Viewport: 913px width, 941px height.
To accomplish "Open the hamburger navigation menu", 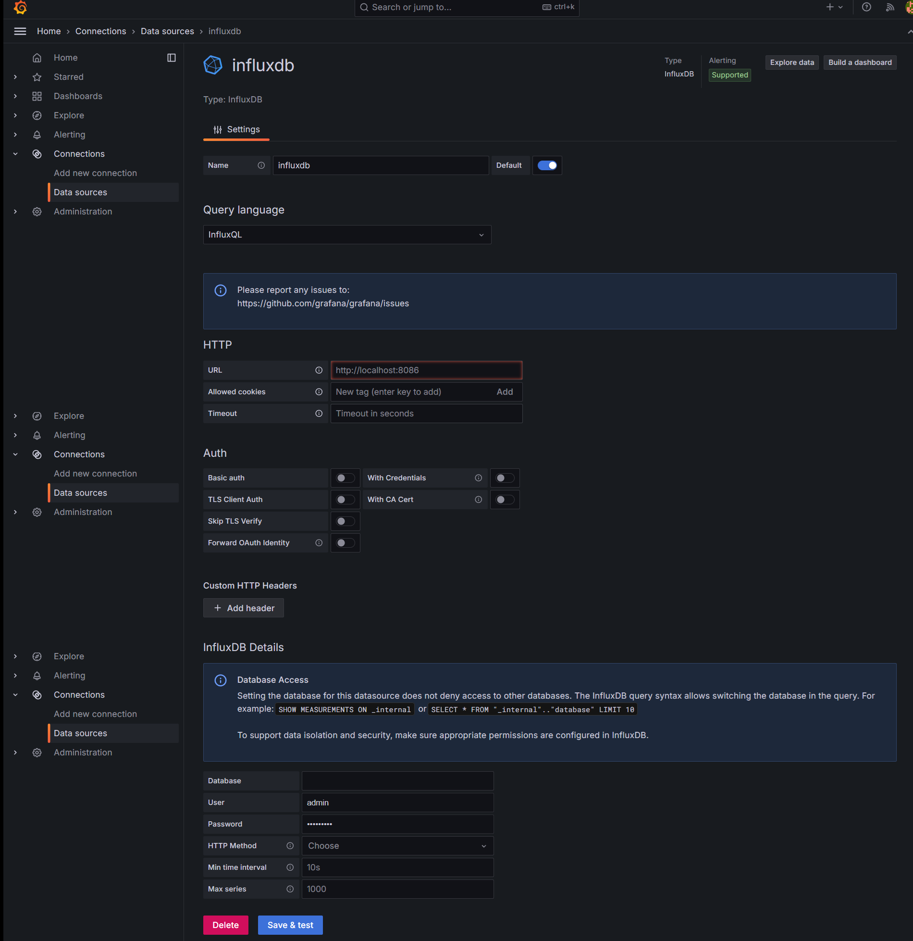I will 20,31.
